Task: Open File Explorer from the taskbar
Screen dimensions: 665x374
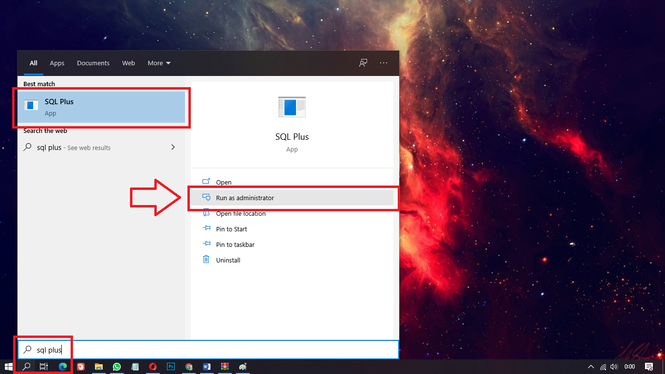Action: (99, 366)
